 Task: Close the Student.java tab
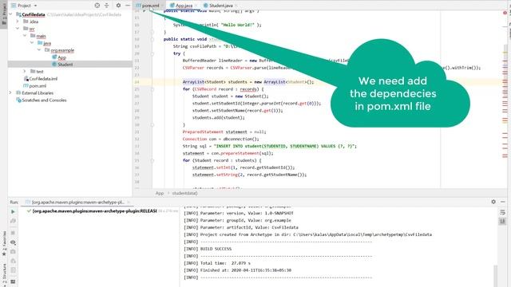236,6
